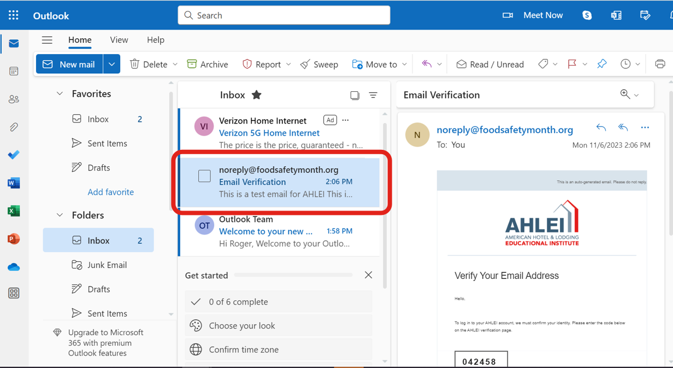Start a Meet Now call
Image resolution: width=673 pixels, height=368 pixels.
[x=533, y=15]
